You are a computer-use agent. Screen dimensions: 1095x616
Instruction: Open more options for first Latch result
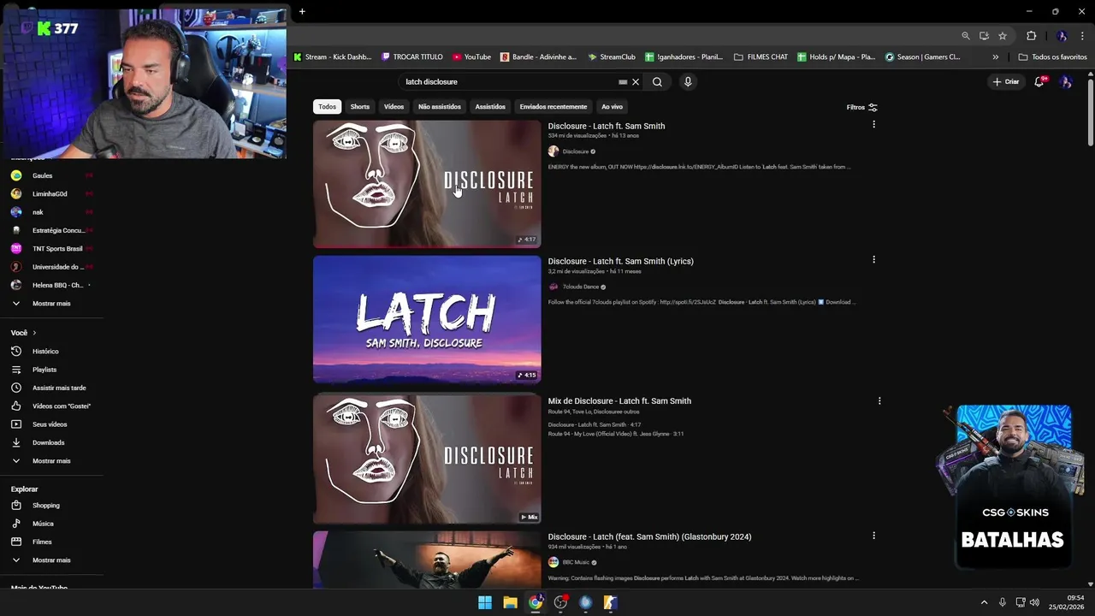point(873,125)
